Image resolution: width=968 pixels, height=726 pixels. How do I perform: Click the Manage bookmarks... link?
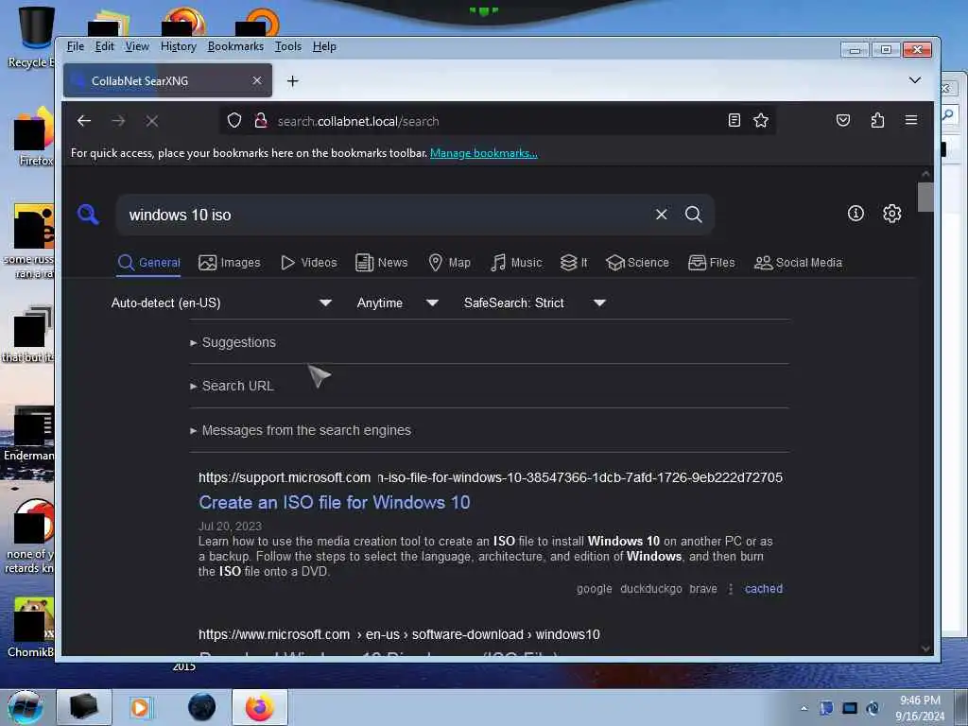pos(483,153)
